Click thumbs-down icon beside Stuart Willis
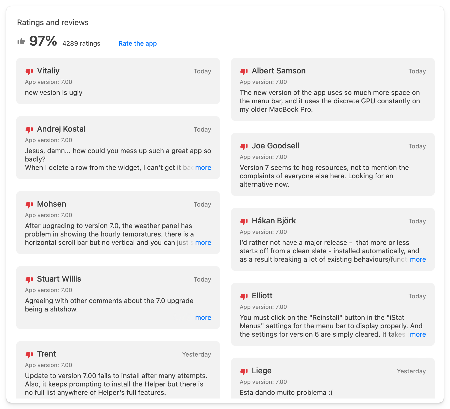This screenshot has height=409, width=450. coord(29,279)
